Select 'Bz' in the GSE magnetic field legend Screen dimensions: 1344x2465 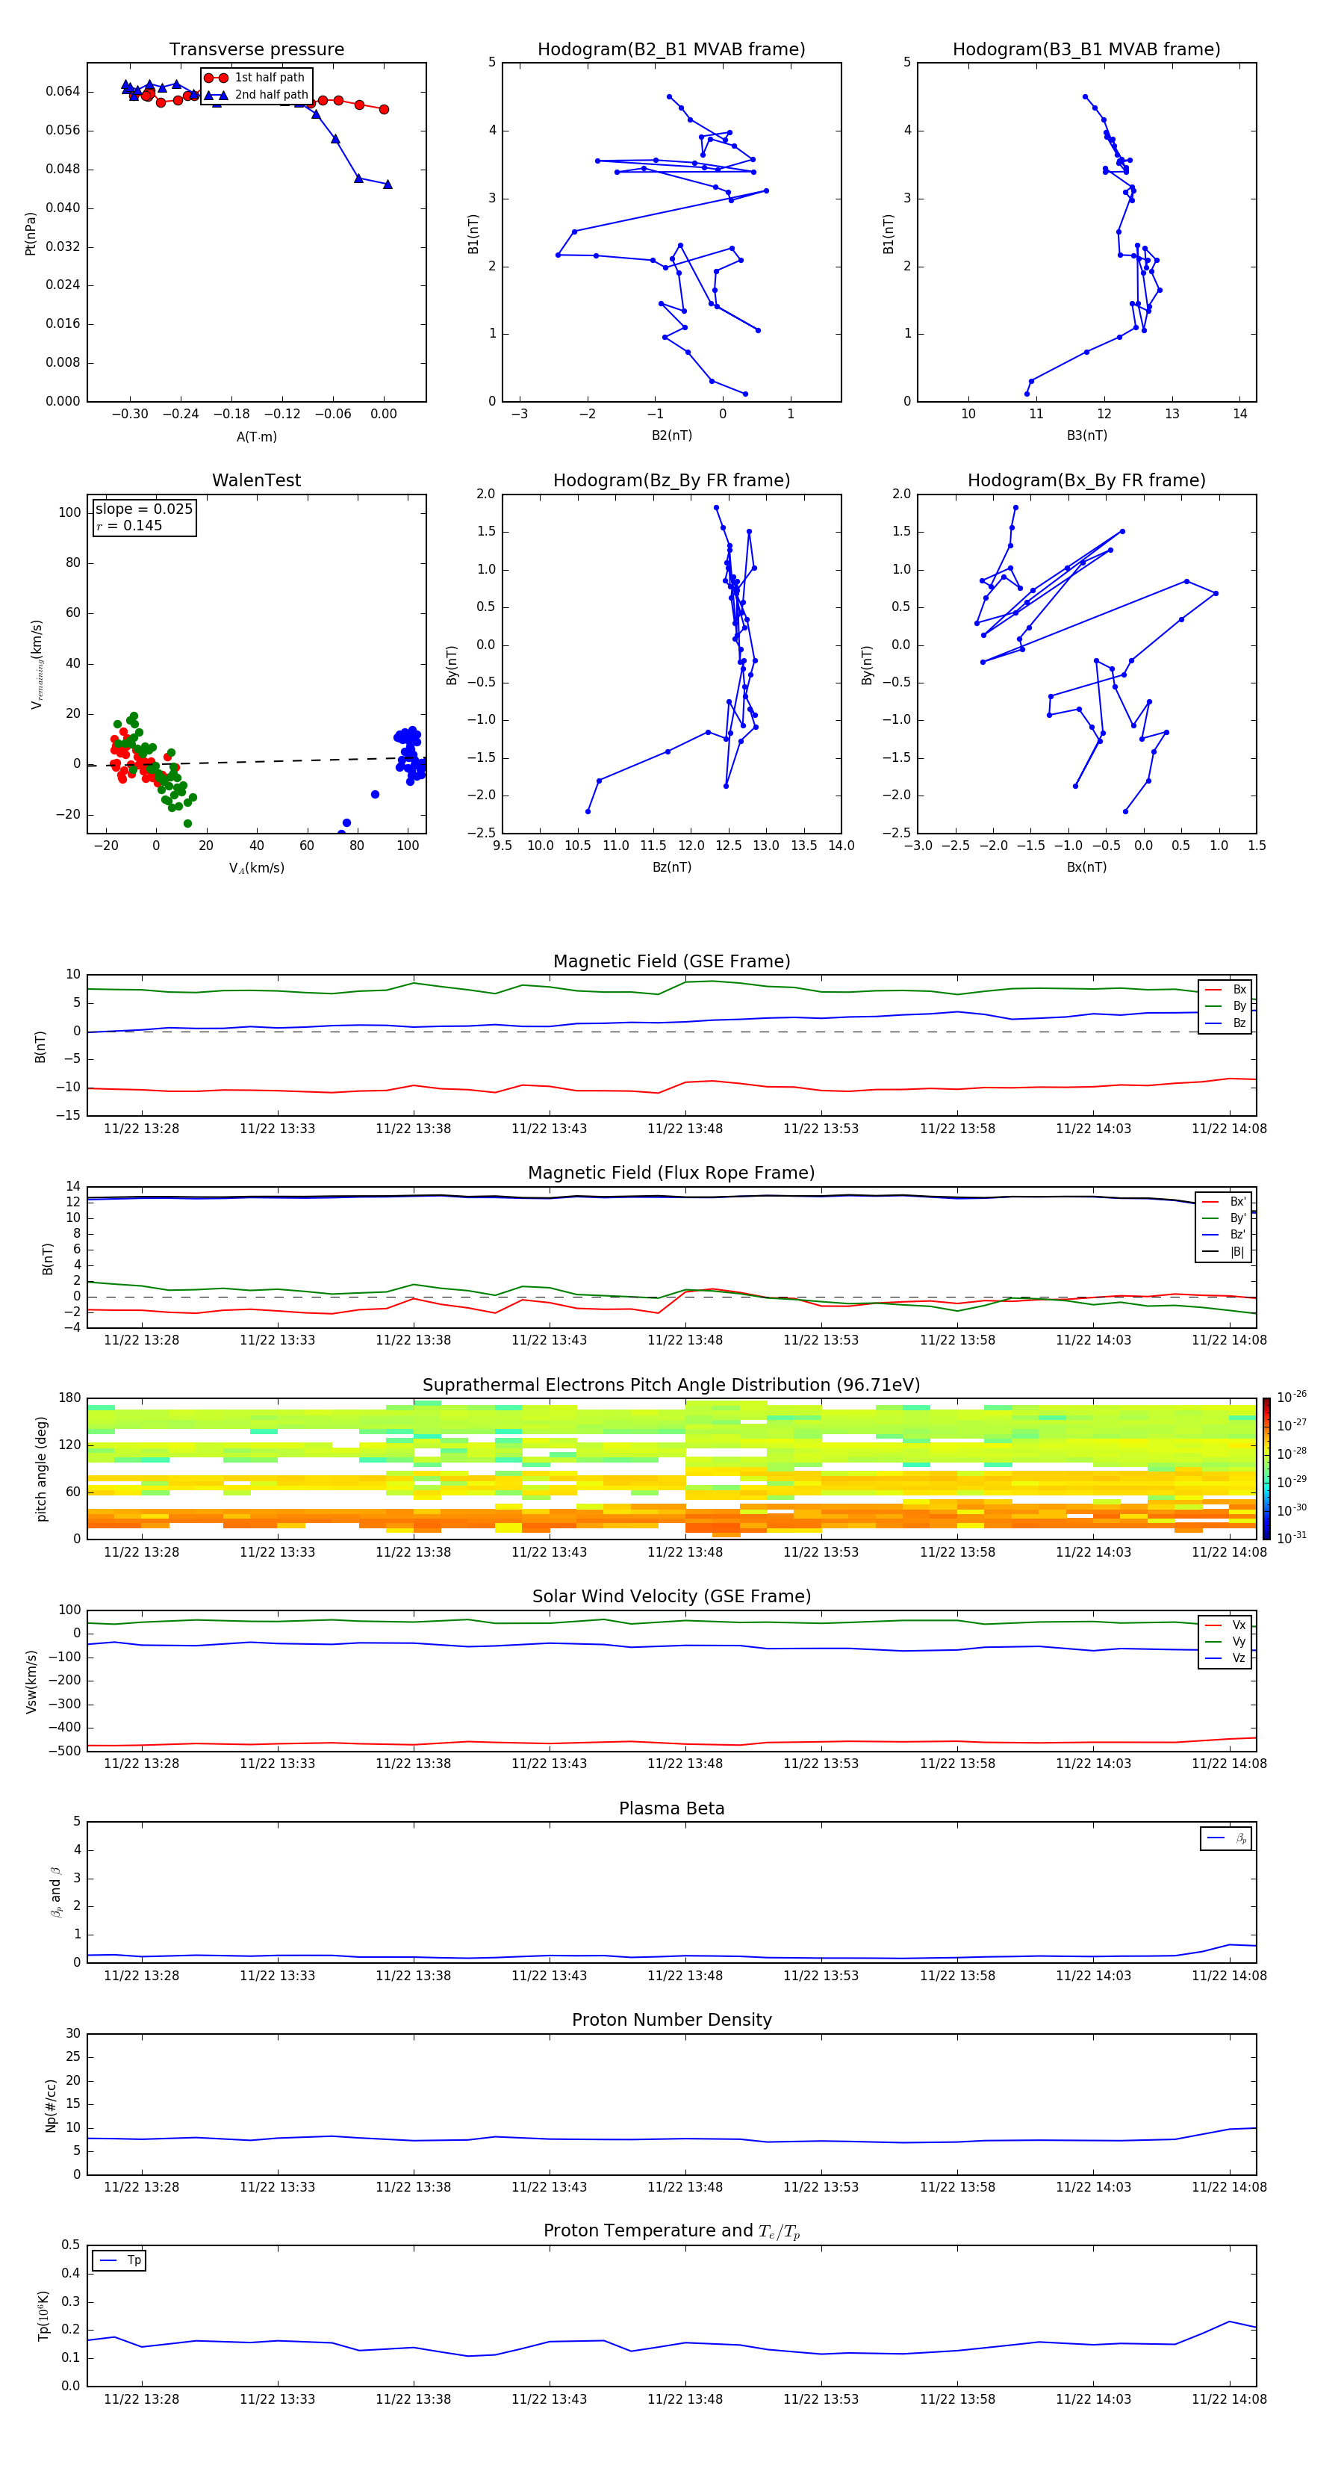[1225, 1024]
